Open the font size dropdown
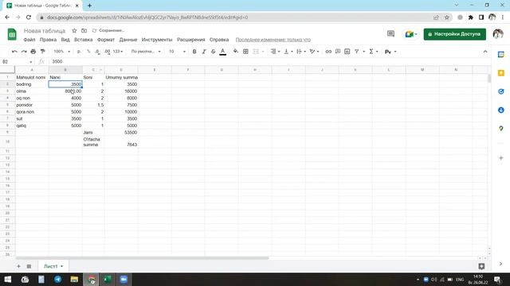The height and width of the screenshot is (286, 510). point(177,52)
